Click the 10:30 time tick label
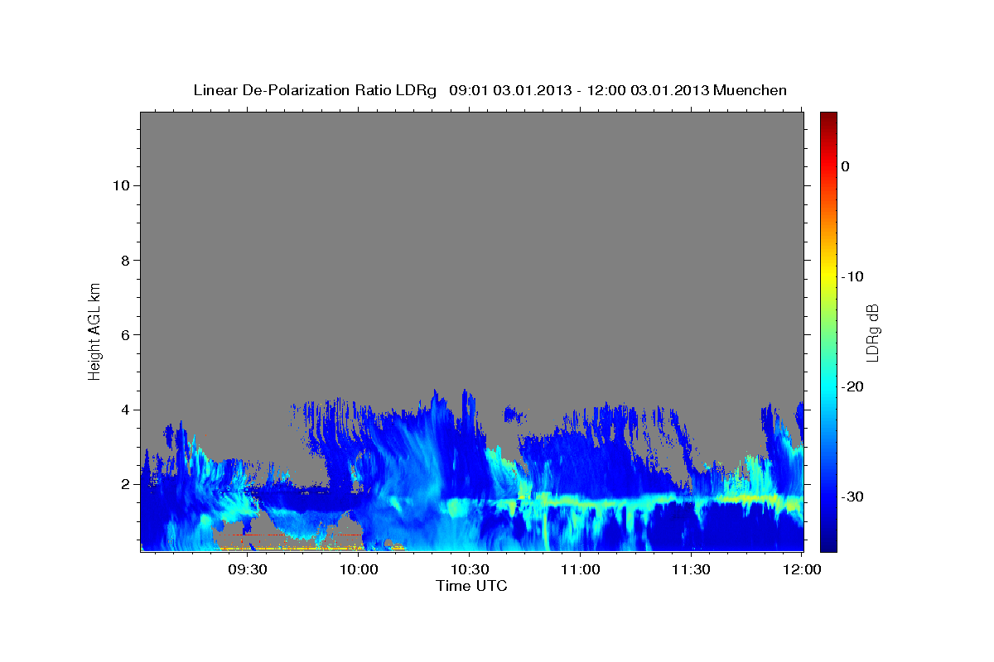 [x=470, y=569]
